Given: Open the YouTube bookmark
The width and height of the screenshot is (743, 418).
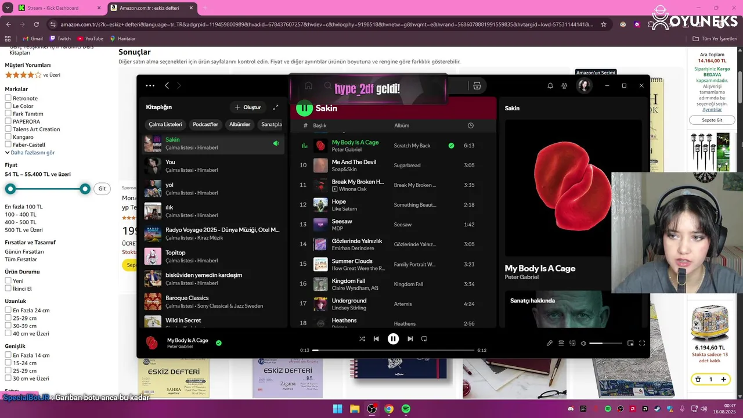Looking at the screenshot, I should point(91,38).
